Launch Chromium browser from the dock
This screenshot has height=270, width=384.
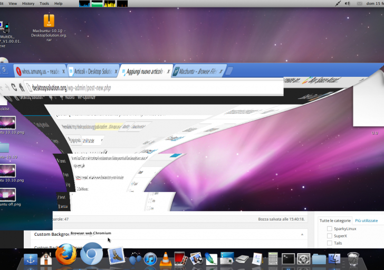(91, 255)
